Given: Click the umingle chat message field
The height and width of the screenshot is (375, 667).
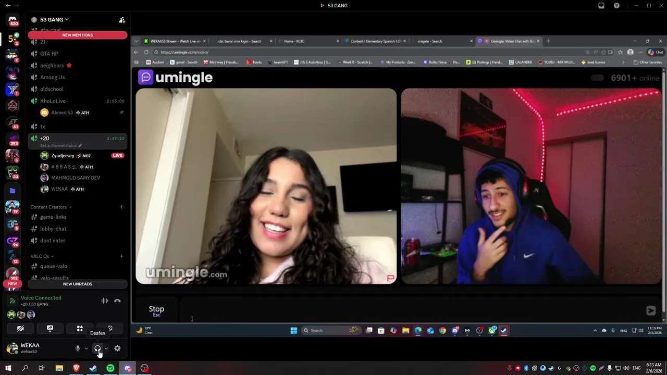Looking at the screenshot, I should click(x=411, y=310).
